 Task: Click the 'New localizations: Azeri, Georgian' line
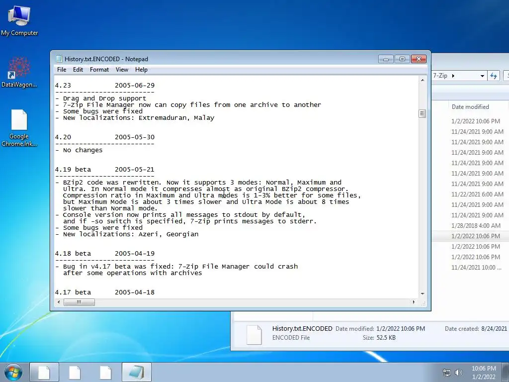tap(127, 234)
